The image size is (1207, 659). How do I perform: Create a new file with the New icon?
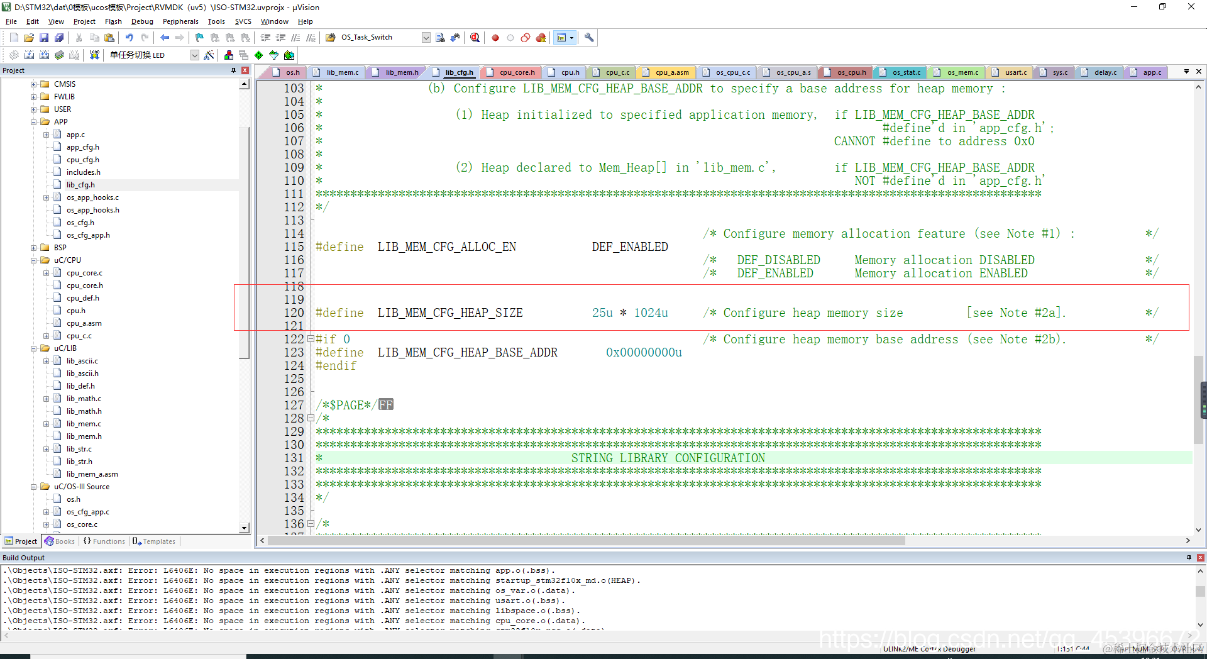click(14, 38)
